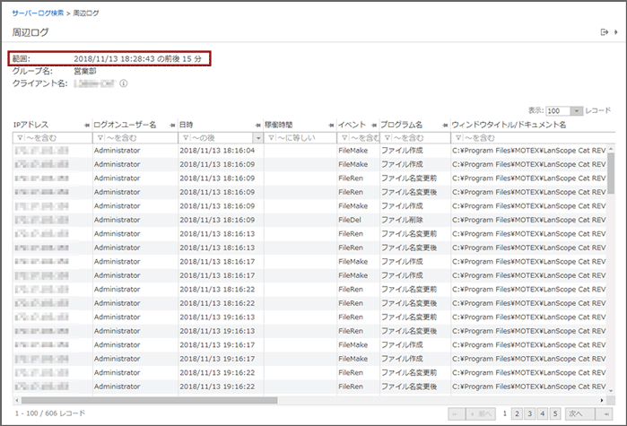Image resolution: width=627 pixels, height=426 pixels.
Task: Click filter icon in イベント column
Action: click(x=344, y=138)
